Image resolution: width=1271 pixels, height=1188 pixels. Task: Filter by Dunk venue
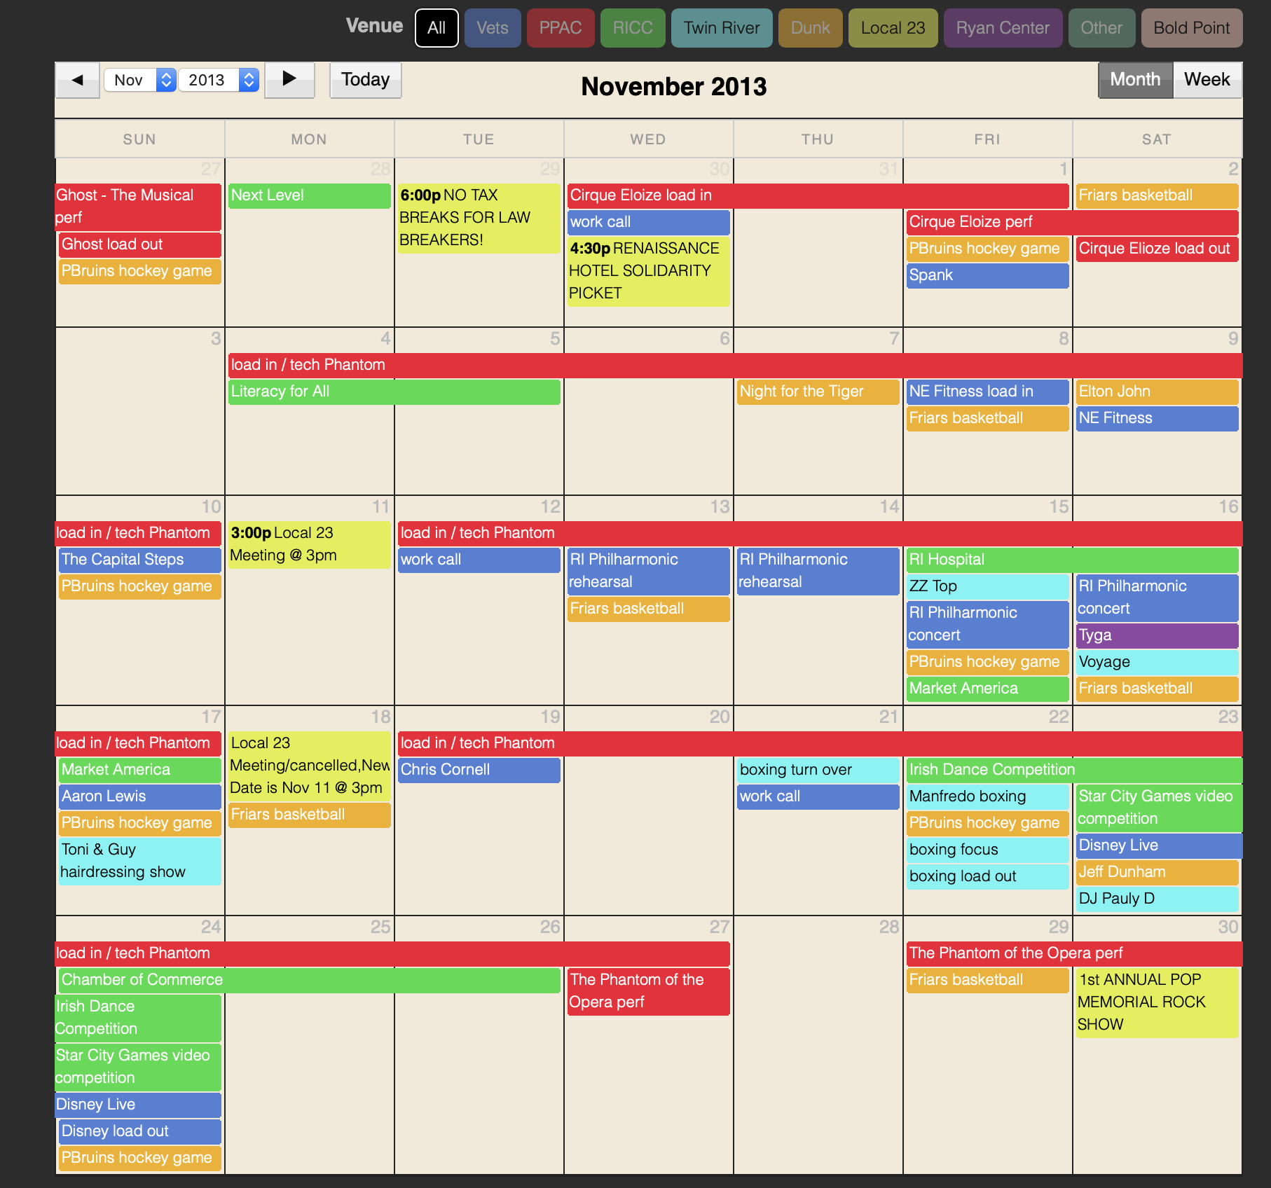coord(810,28)
